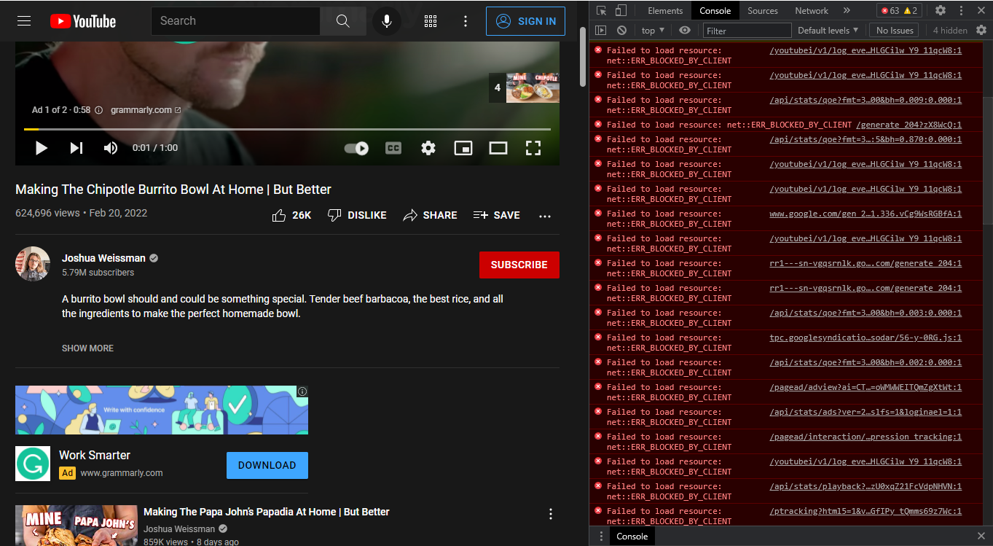Activate DevTools inspect element picker

point(601,10)
